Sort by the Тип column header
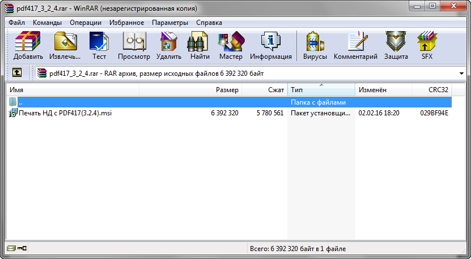471x259 pixels. coord(321,90)
